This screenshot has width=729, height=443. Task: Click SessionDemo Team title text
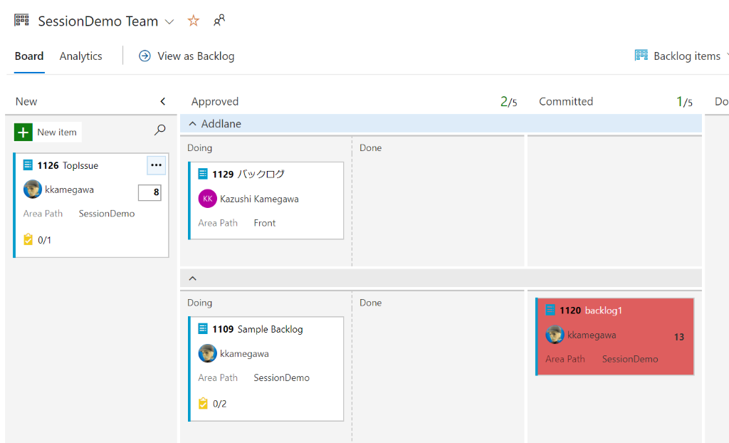98,21
